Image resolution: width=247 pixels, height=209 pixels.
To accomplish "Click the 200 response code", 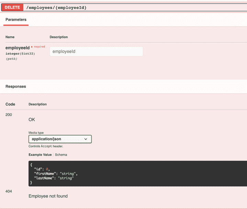I will pyautogui.click(x=9, y=115).
